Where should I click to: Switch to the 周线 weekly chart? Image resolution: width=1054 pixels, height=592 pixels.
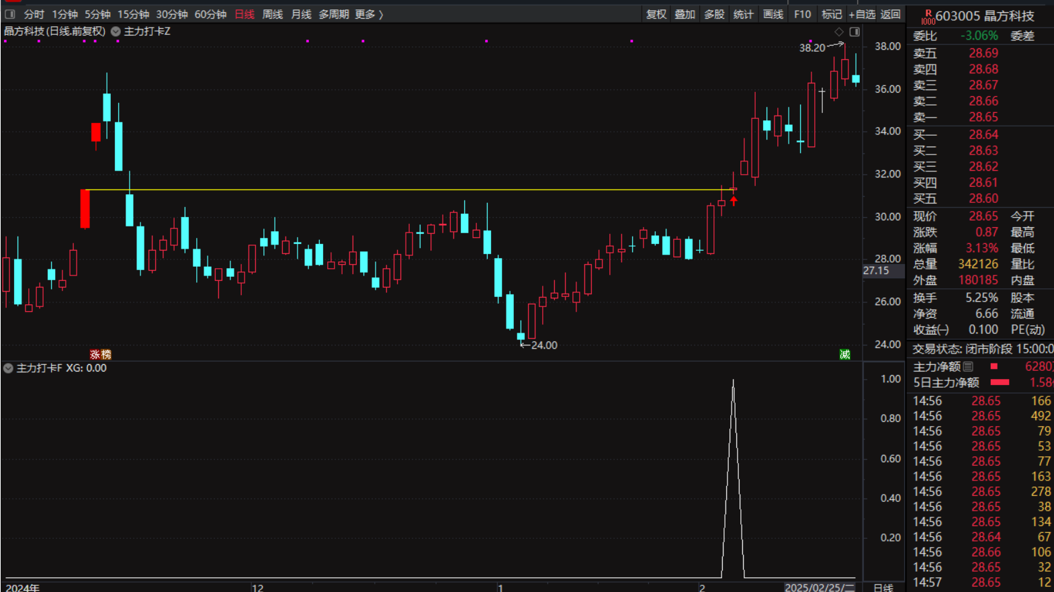click(x=272, y=14)
